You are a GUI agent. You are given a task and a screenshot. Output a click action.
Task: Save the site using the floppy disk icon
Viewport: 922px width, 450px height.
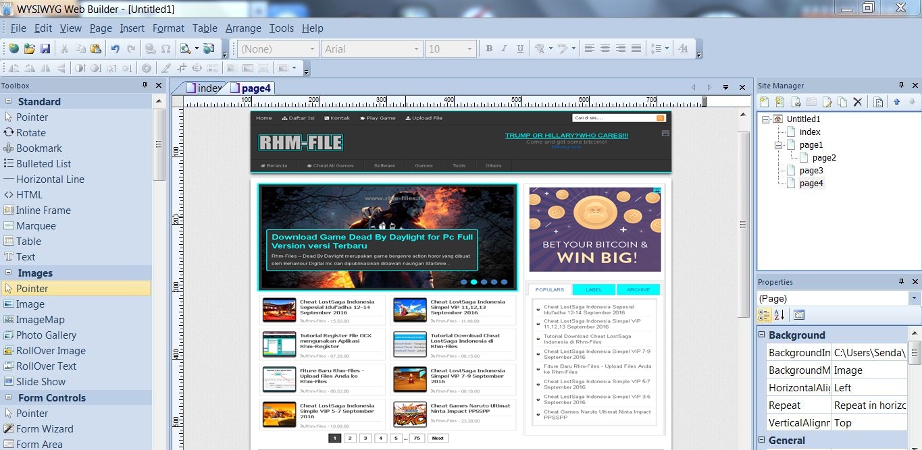coord(45,48)
